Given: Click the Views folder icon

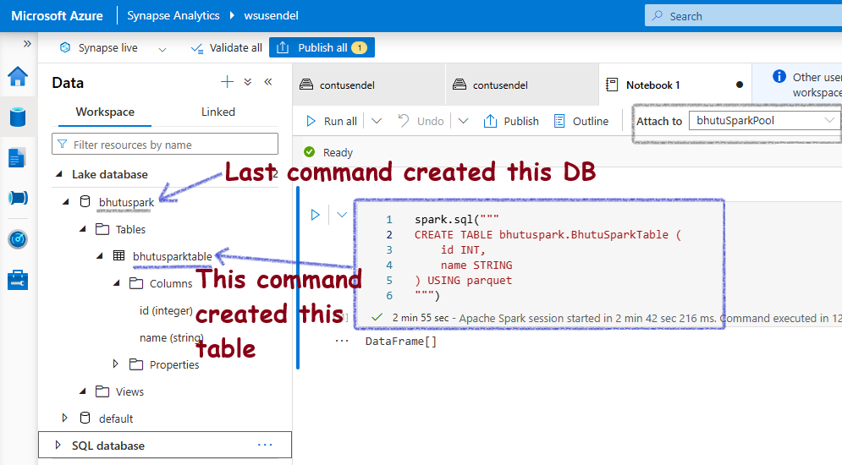Looking at the screenshot, I should click(x=102, y=391).
